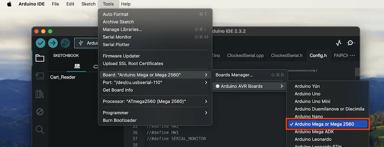384x147 pixels.
Task: Open Library Manager books icon in sidebar
Action: pos(40,94)
